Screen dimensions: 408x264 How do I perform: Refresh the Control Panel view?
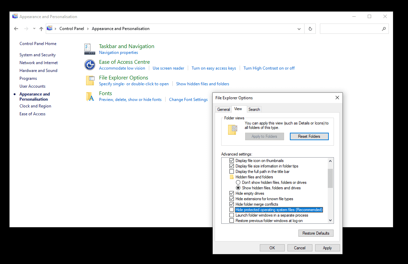click(x=310, y=29)
